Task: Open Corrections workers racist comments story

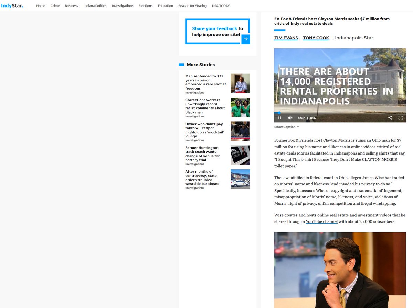Action: pyautogui.click(x=205, y=106)
